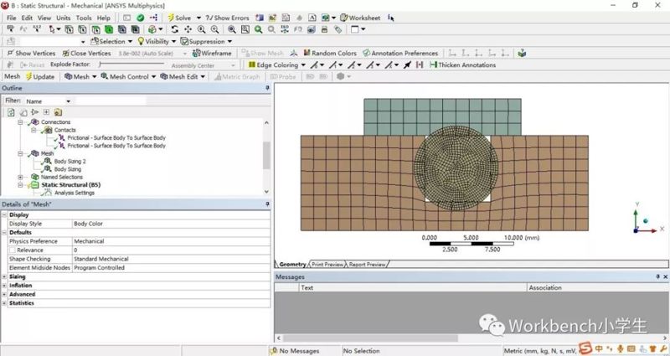Toggle Close Vertices option
670x356 pixels.
86,53
